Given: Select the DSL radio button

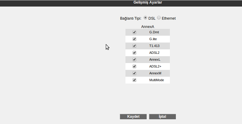Looking at the screenshot, I should point(145,18).
